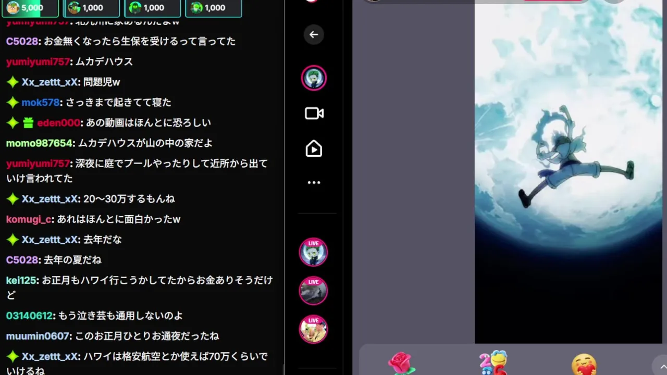Click username Xx_zettt_xX on 問題児w message
The image size is (667, 375).
pyautogui.click(x=50, y=82)
